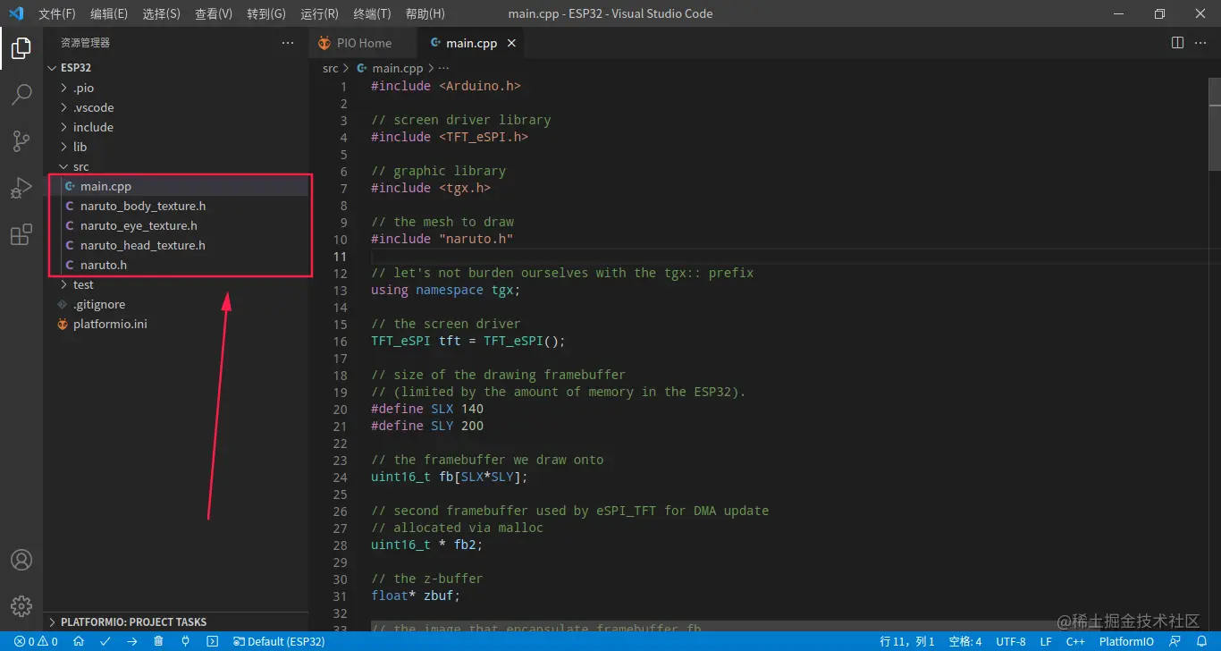Open the Search view in activity bar
The width and height of the screenshot is (1221, 651).
coord(21,94)
